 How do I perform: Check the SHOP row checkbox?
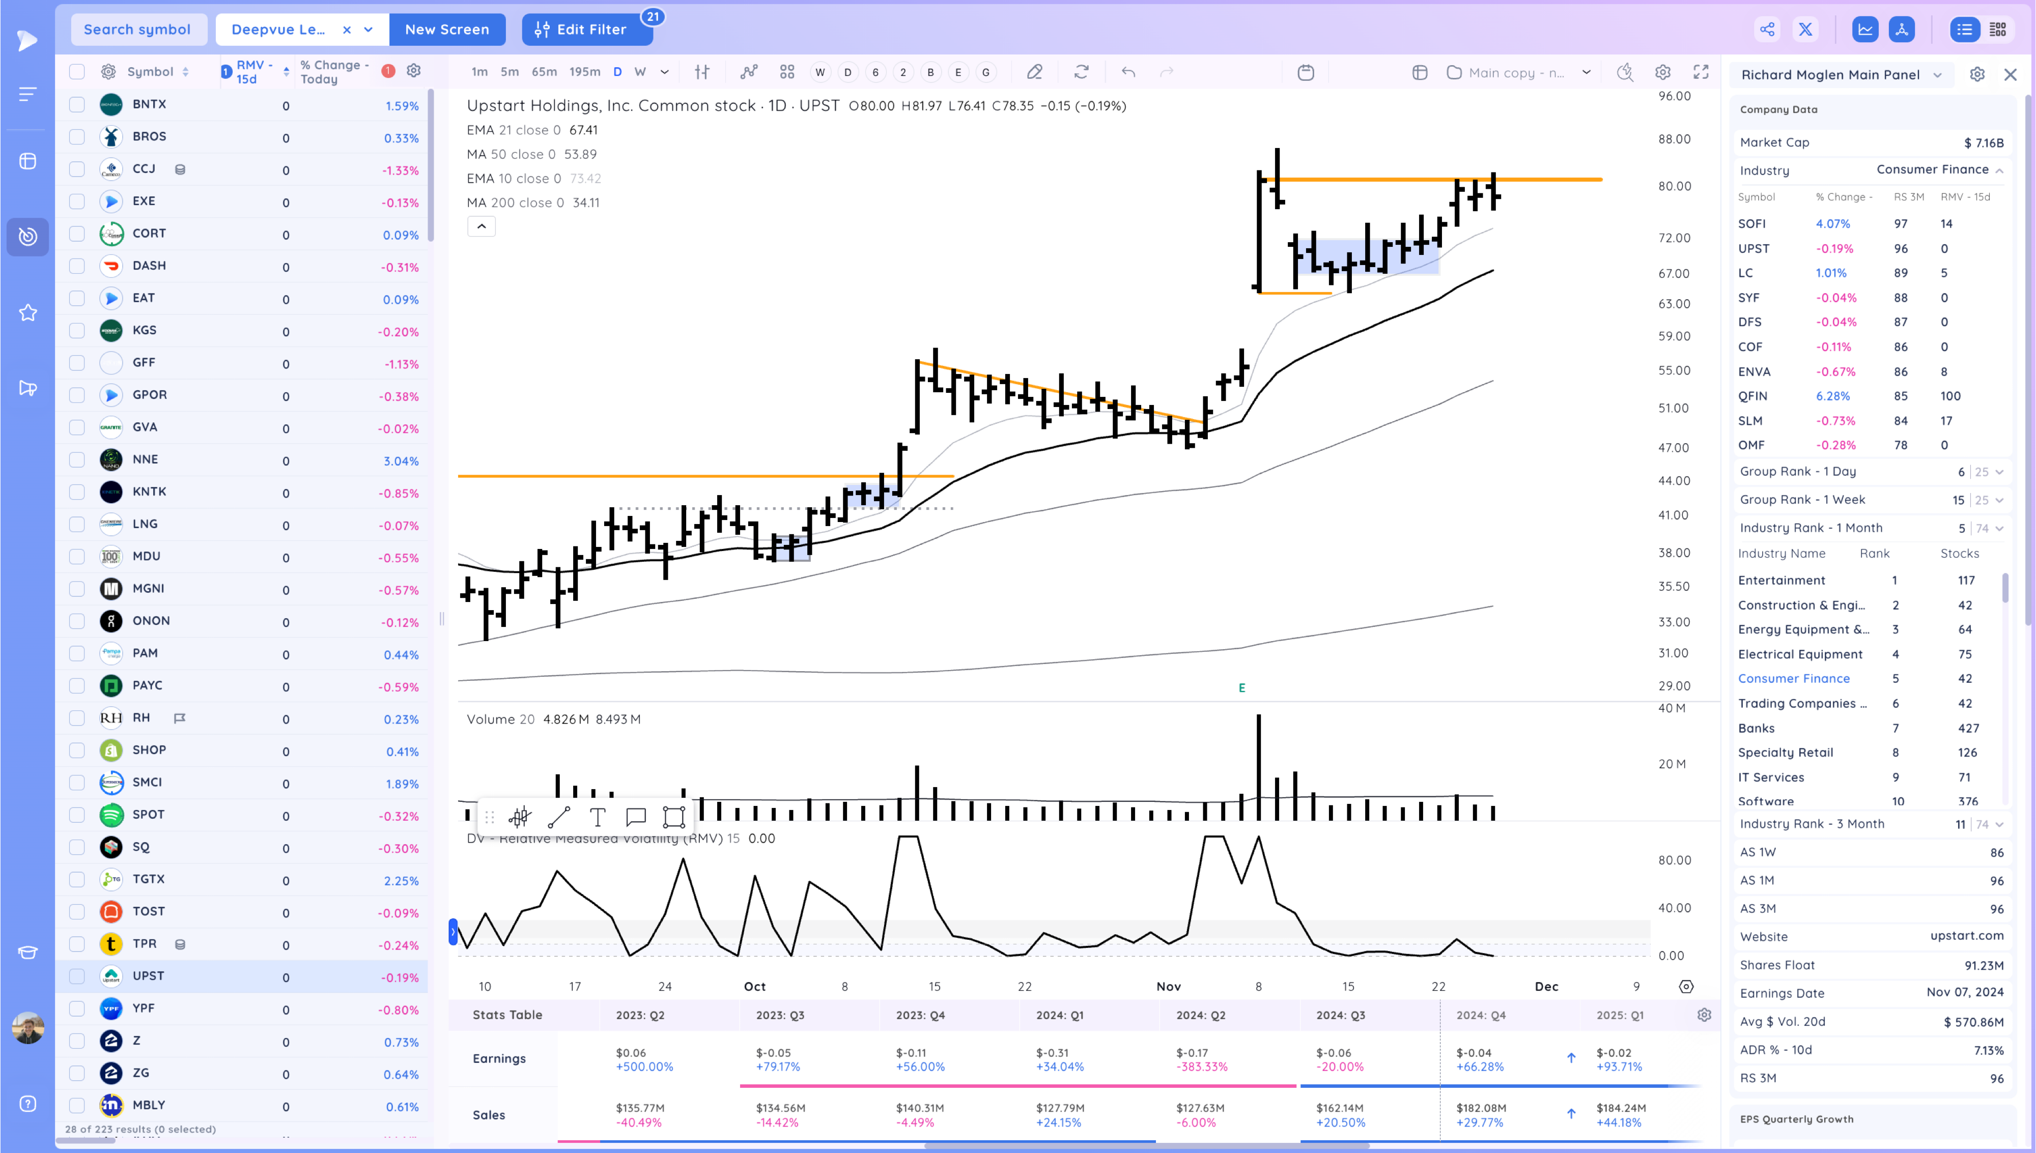click(x=77, y=750)
